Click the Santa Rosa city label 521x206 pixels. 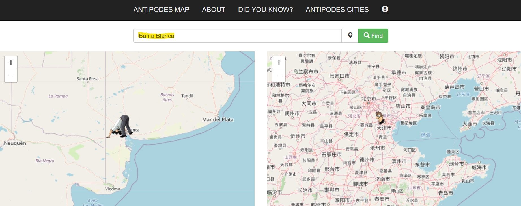[87, 79]
